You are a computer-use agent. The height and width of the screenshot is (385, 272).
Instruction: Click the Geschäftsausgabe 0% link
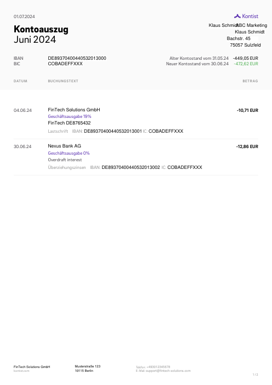point(69,153)
